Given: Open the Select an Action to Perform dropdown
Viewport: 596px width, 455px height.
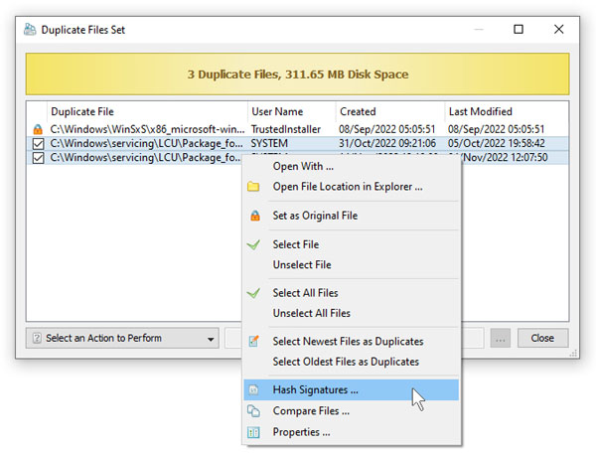Looking at the screenshot, I should tap(122, 338).
